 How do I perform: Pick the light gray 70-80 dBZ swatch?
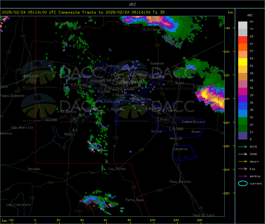point(243,25)
